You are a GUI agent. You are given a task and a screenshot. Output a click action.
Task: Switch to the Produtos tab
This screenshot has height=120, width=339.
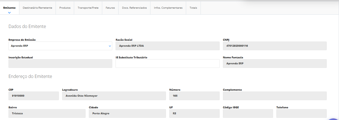65,8
